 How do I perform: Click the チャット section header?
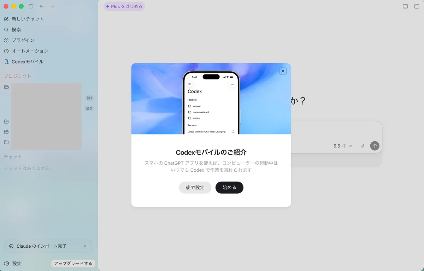coord(13,157)
